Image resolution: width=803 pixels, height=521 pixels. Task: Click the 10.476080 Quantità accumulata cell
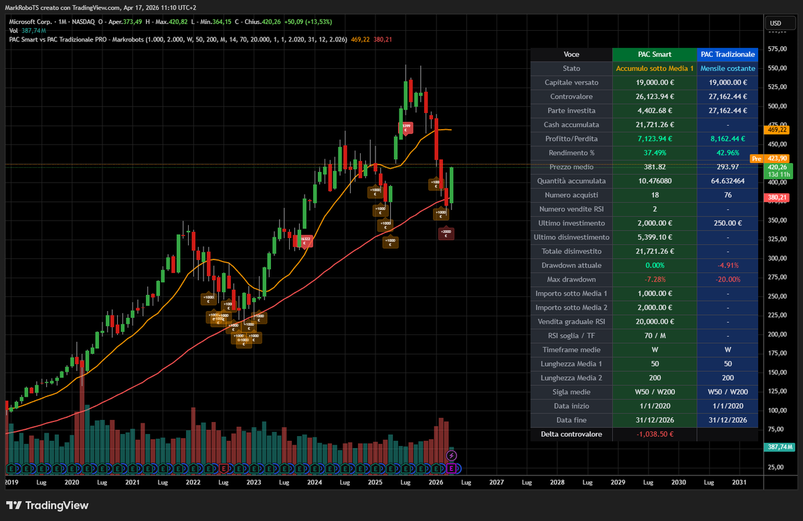coord(654,181)
